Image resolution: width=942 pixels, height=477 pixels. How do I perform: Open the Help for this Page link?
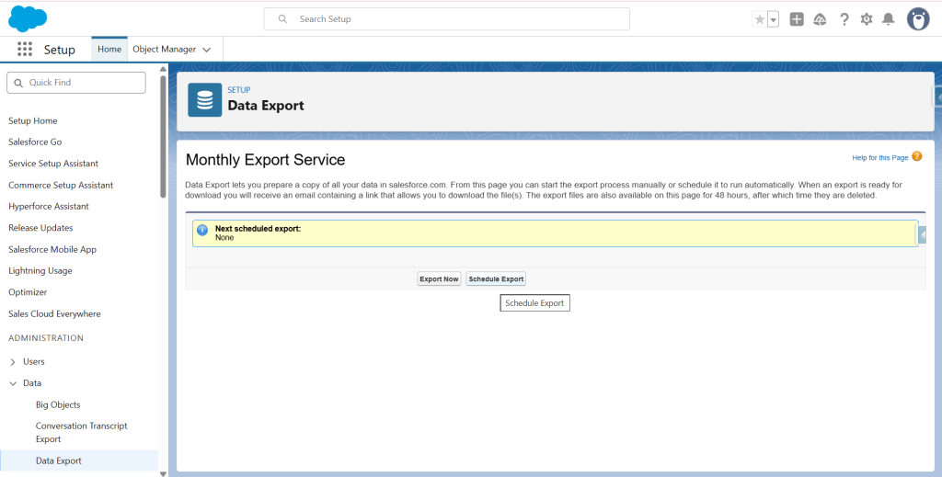879,158
